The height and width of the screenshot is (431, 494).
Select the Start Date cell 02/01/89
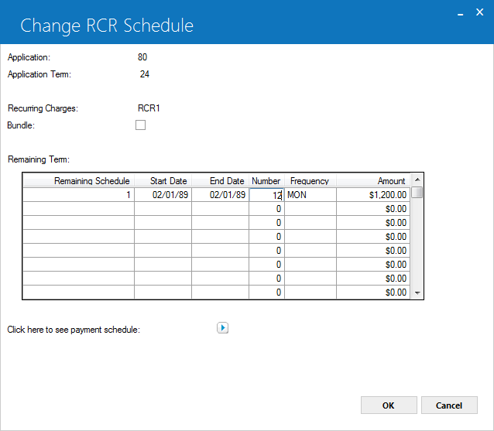pyautogui.click(x=163, y=195)
